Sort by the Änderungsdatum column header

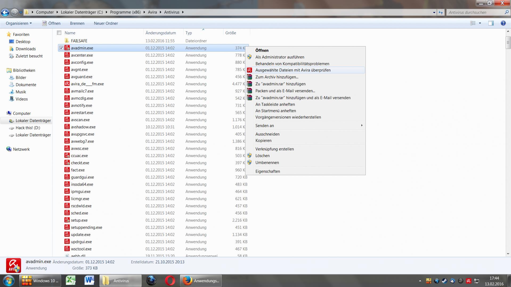click(x=163, y=33)
